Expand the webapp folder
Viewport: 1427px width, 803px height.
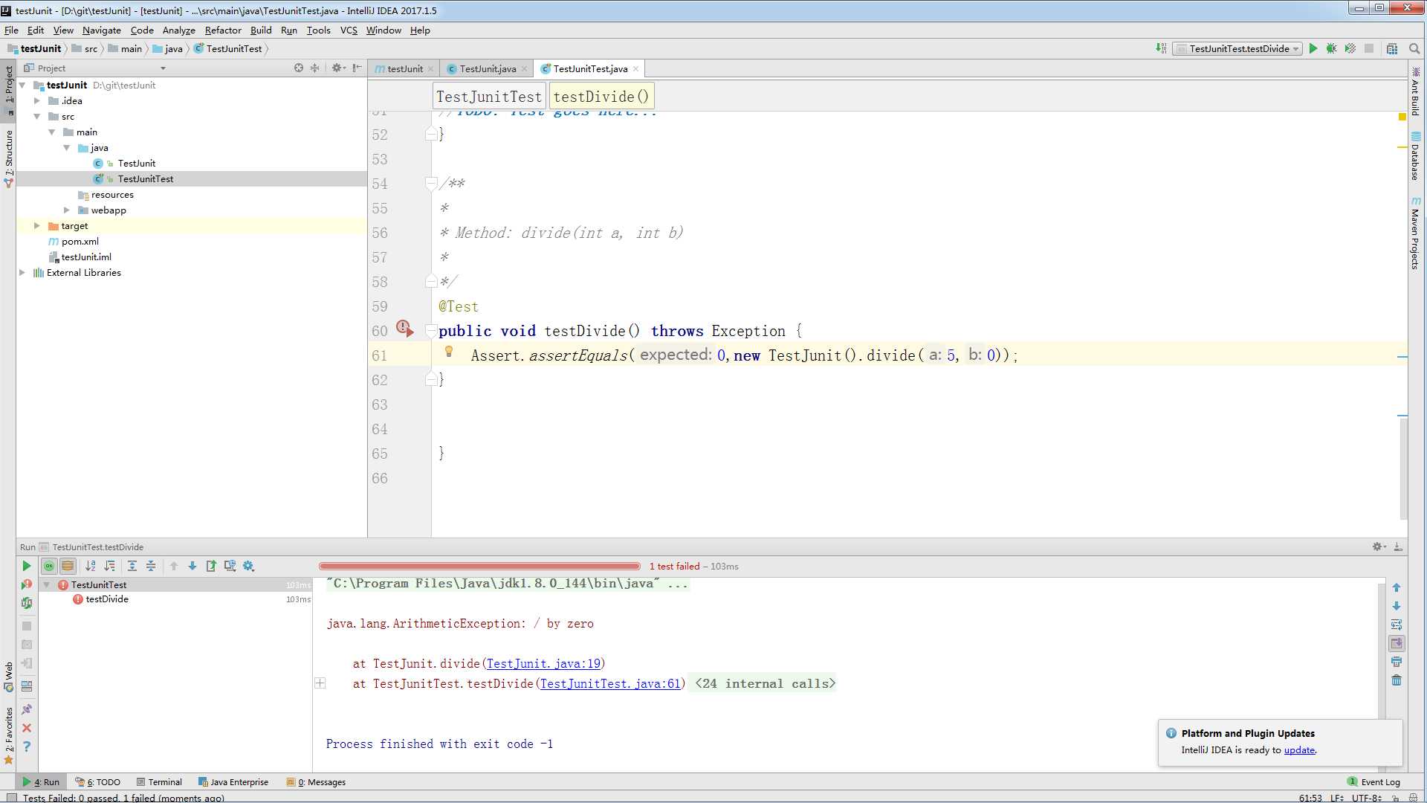coord(67,210)
